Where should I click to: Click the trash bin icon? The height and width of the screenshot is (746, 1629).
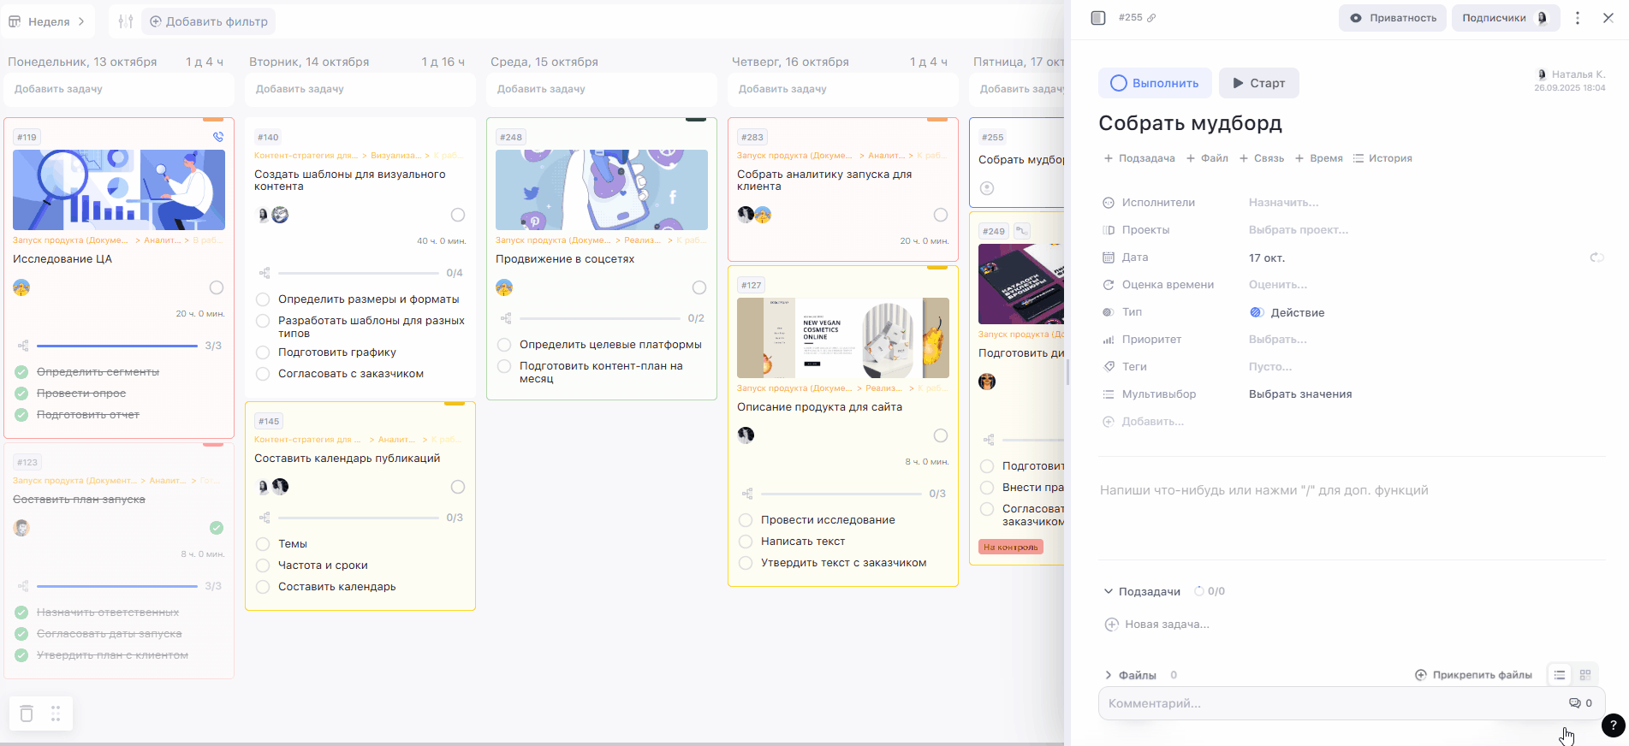(x=27, y=713)
